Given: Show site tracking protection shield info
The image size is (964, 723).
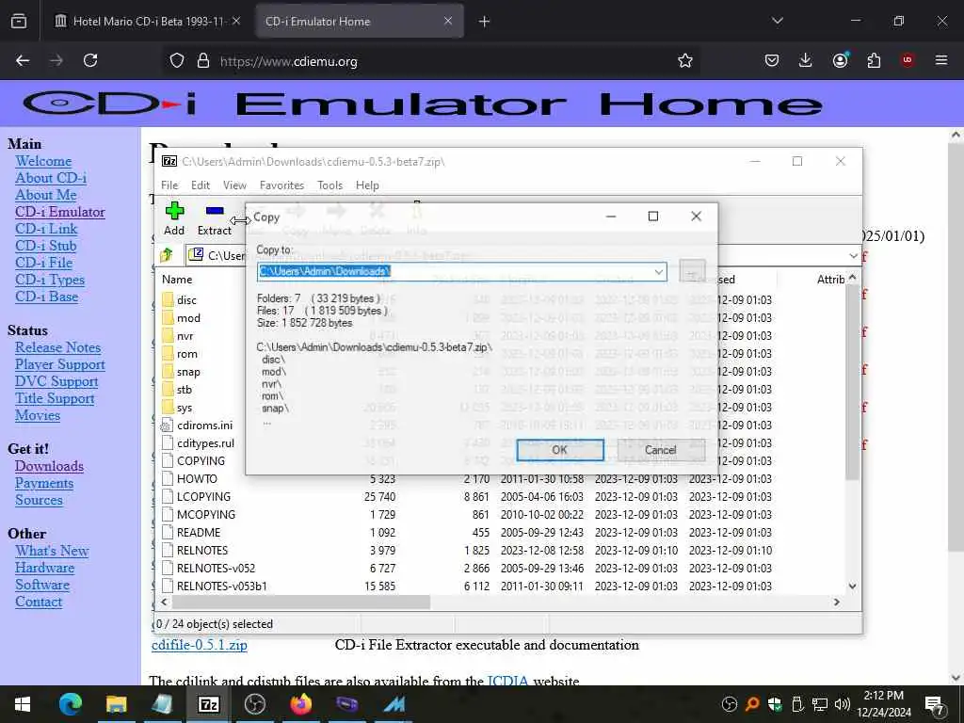Looking at the screenshot, I should pos(177,60).
